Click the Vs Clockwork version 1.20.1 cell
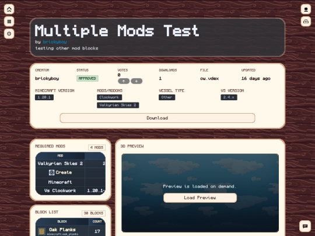Image resolution: width=315 pixels, height=236 pixels. (x=96, y=191)
